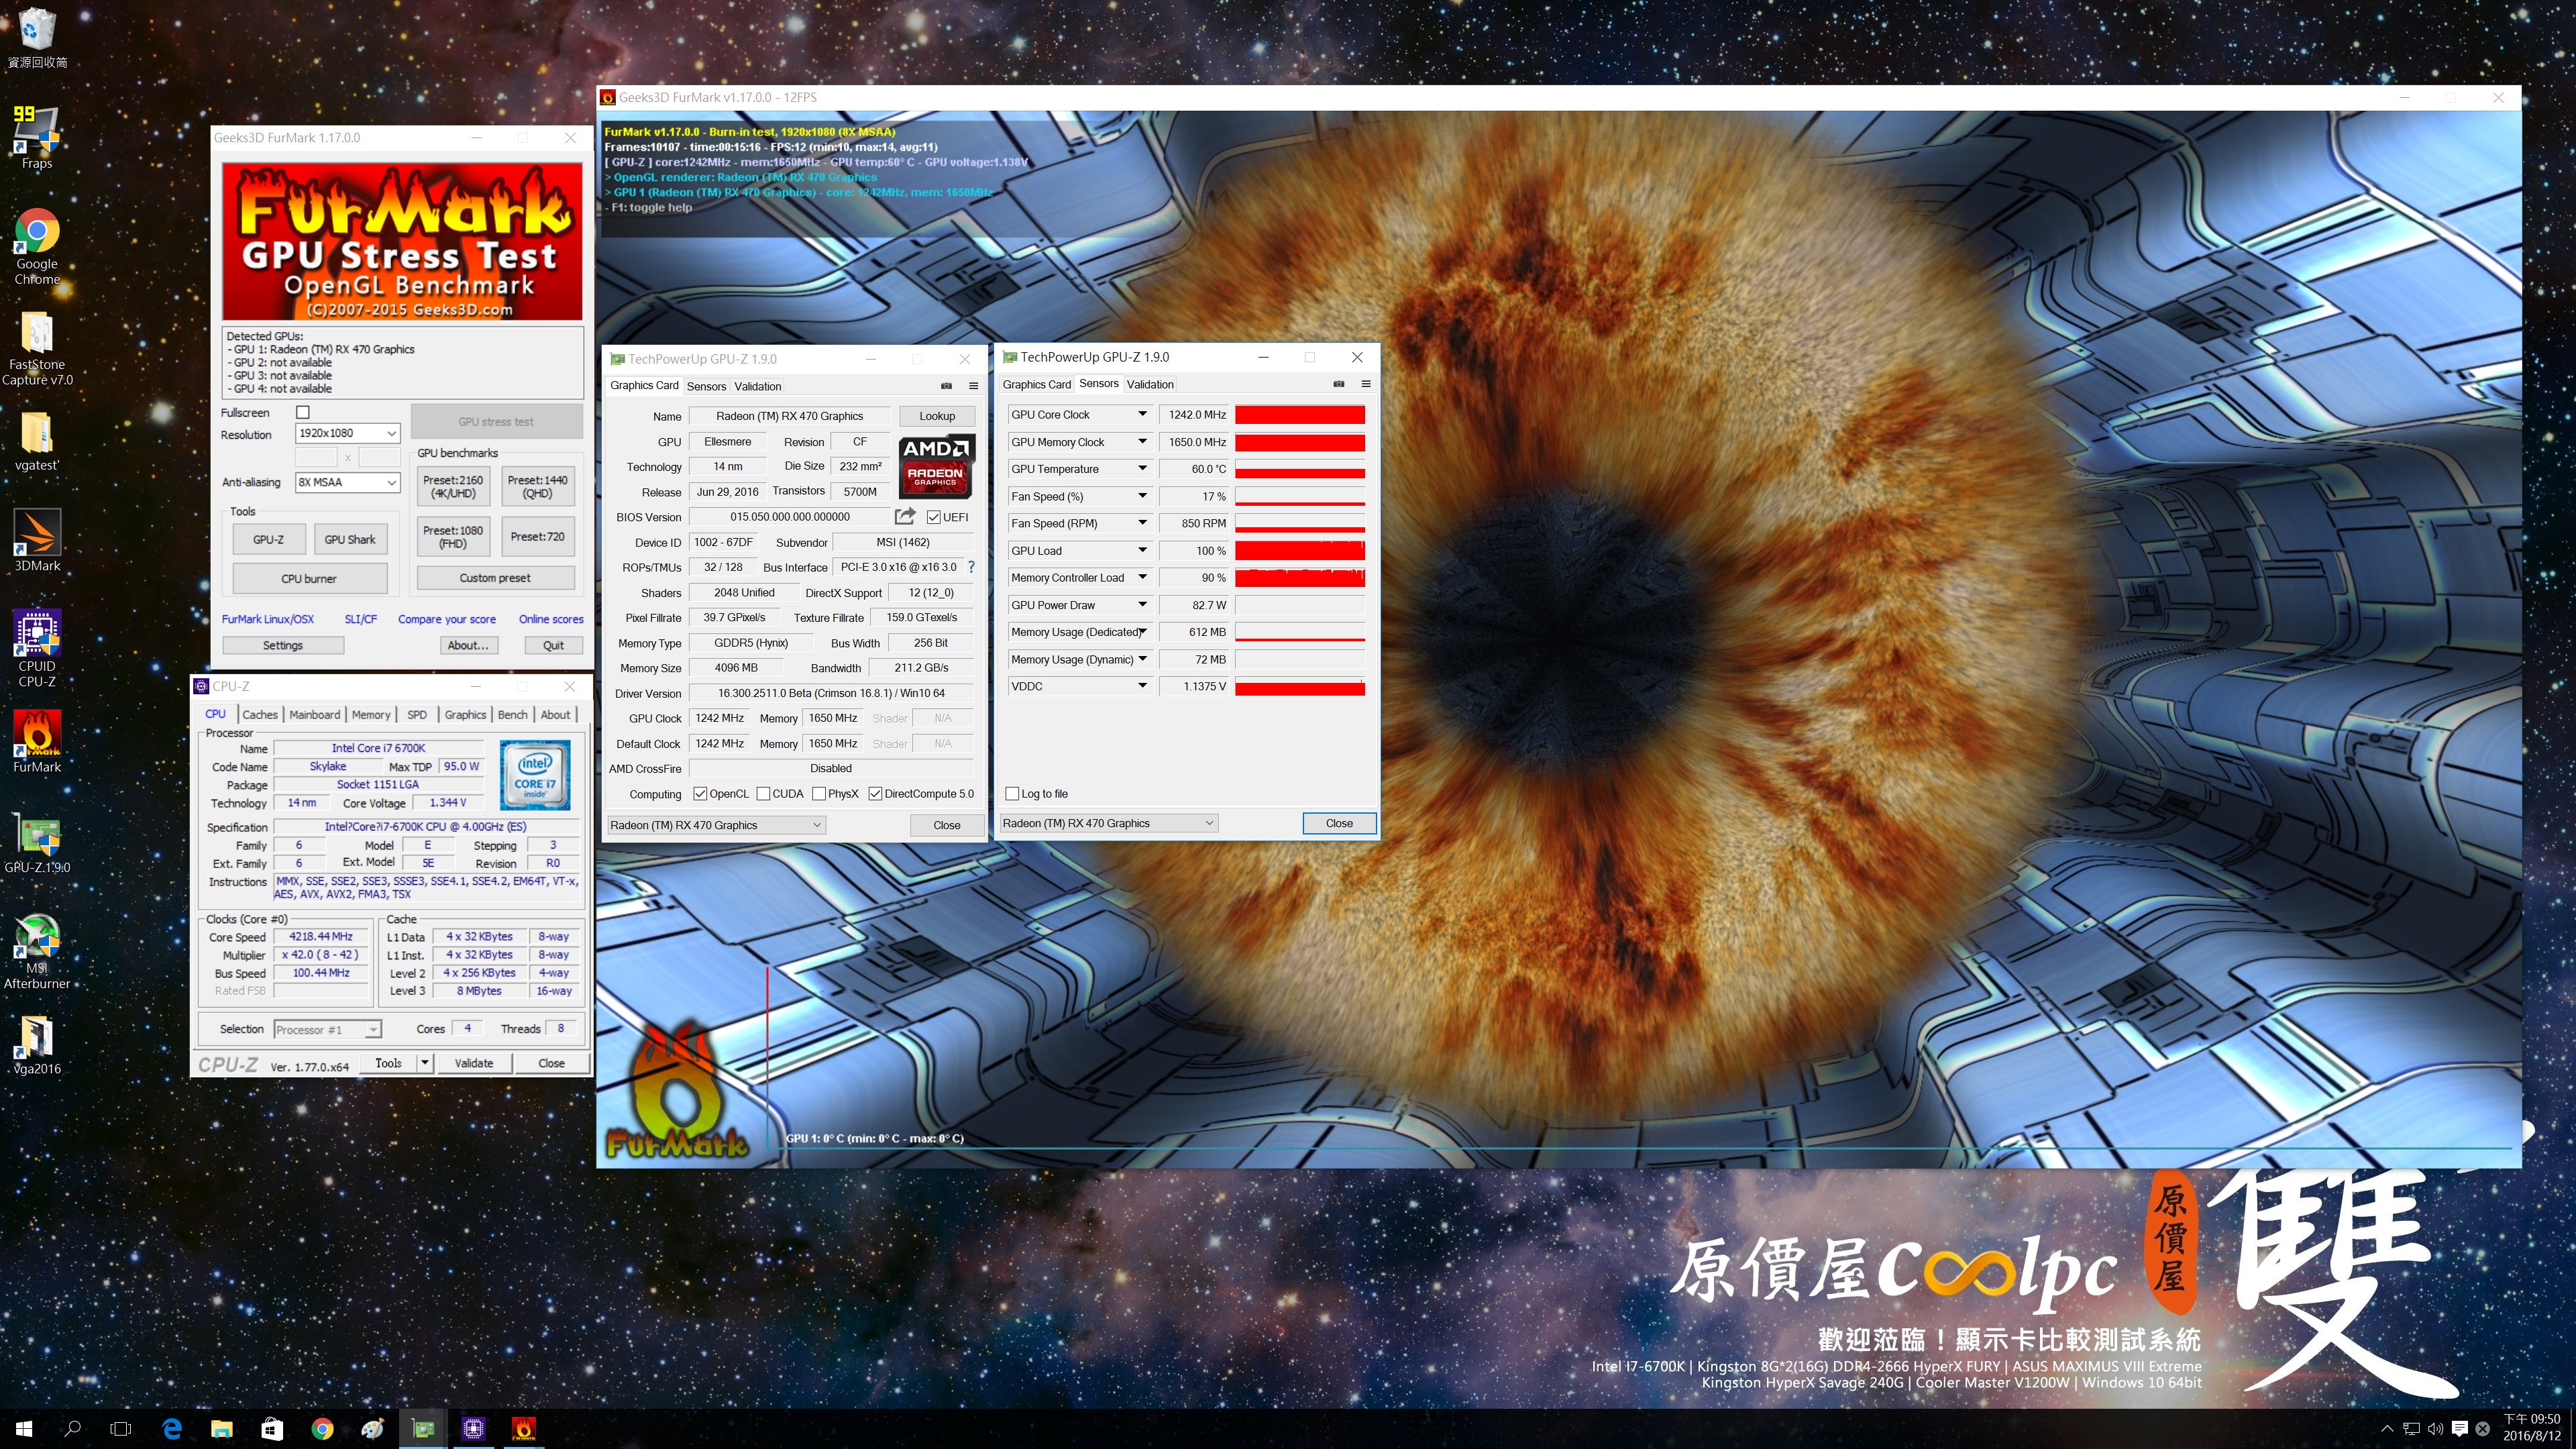This screenshot has height=1449, width=2576.
Task: Click Memory Controller Load sensor graph
Action: coord(1300,577)
